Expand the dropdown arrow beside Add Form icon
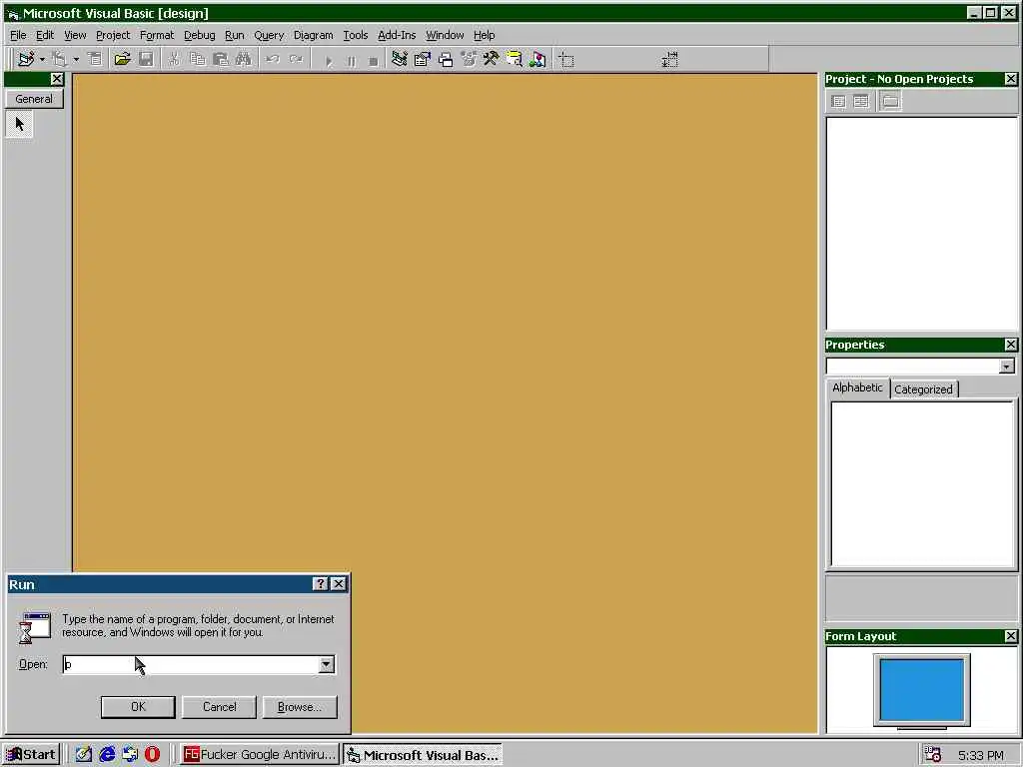Viewport: 1023px width, 767px height. pyautogui.click(x=76, y=59)
